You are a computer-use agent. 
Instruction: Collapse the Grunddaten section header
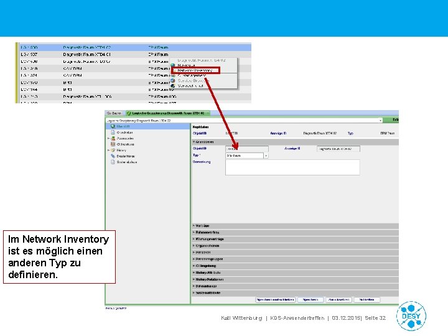point(295,142)
